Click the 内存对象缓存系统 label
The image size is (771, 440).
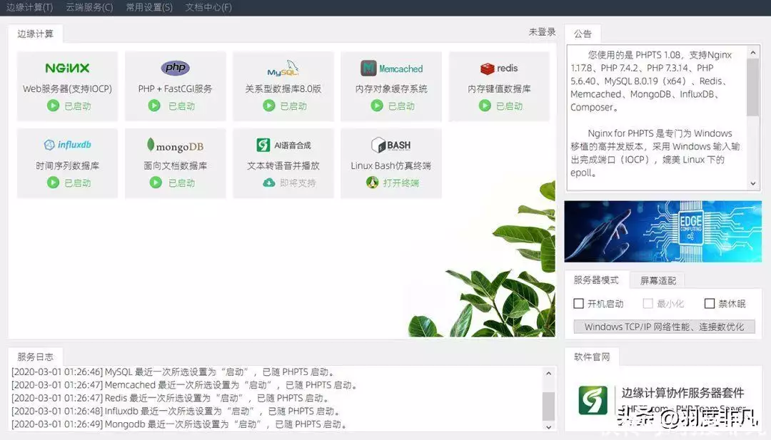pos(391,89)
